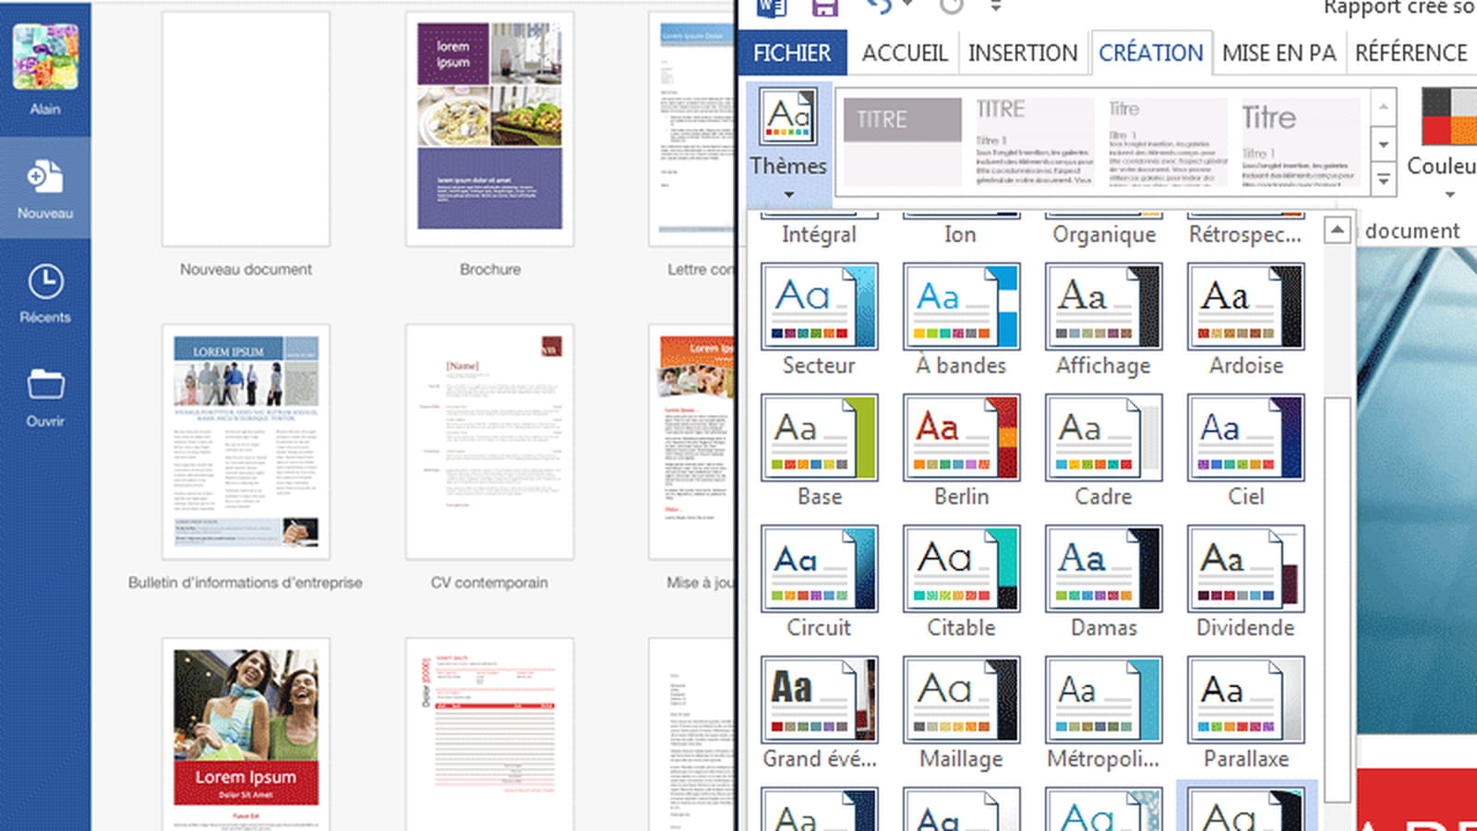Show previous row of style sets
Image resolution: width=1477 pixels, height=831 pixels.
[x=1383, y=108]
